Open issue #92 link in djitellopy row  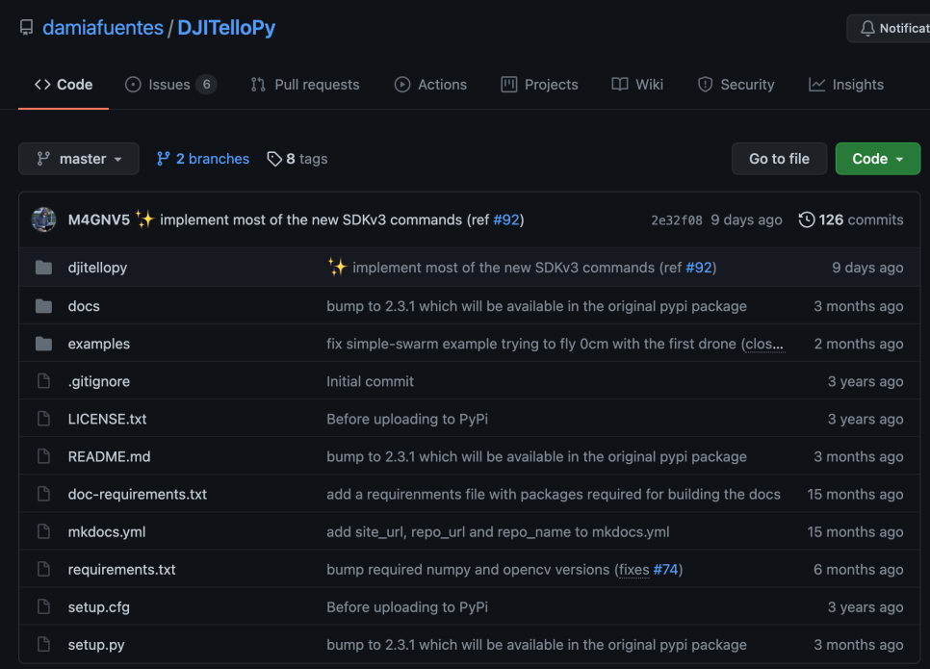click(x=699, y=268)
